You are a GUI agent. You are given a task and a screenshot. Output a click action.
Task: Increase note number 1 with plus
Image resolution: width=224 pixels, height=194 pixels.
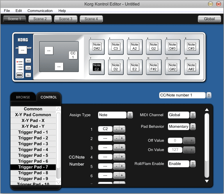coord(122,129)
